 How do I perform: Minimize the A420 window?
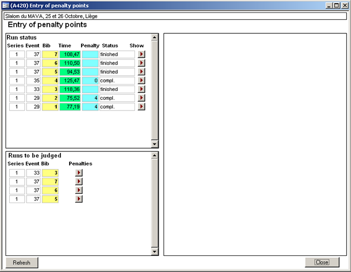tap(329, 5)
